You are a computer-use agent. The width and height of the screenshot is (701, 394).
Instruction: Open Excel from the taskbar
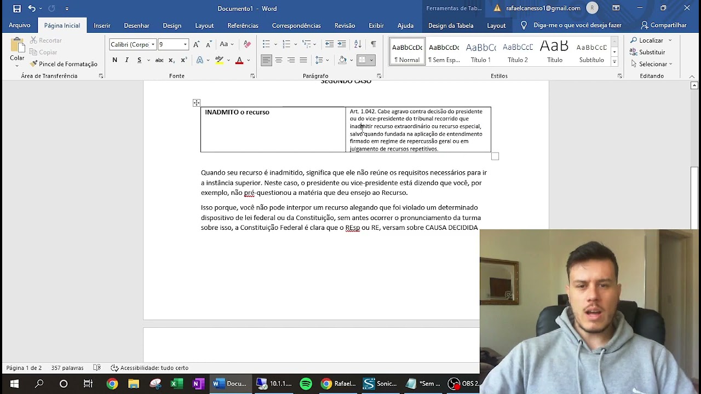[x=176, y=384]
